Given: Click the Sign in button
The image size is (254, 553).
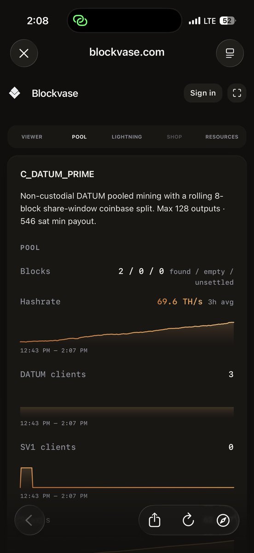Looking at the screenshot, I should [203, 93].
